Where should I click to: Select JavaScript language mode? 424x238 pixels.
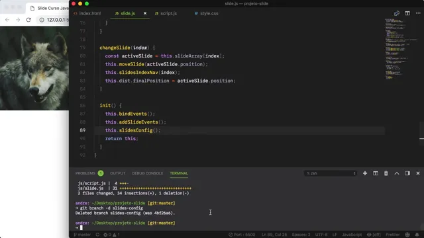352,235
